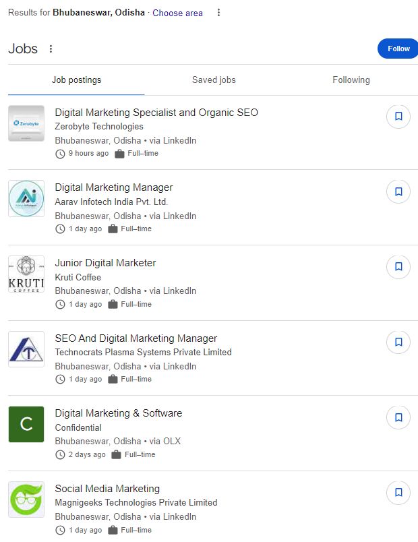
Task: Select the Magnigeeks Technologies logo
Action: click(x=26, y=500)
